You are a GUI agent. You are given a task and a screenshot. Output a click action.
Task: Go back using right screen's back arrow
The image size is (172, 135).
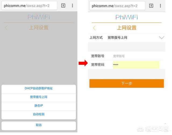coord(94,28)
